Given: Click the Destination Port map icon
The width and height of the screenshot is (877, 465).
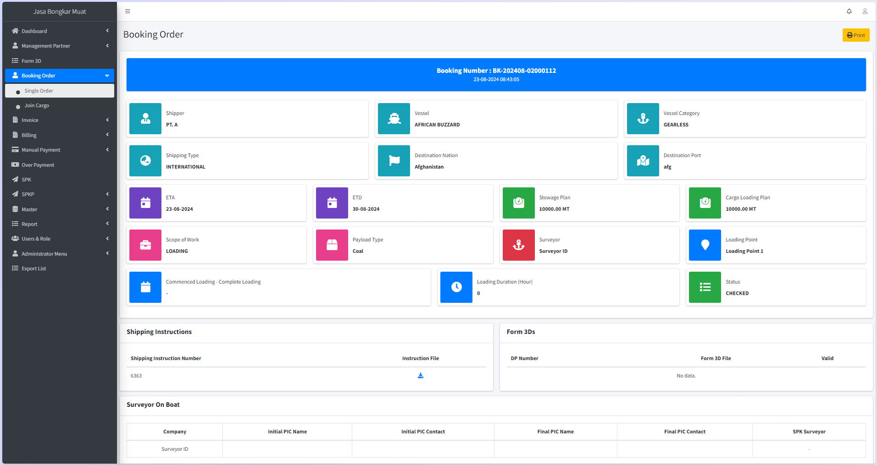Looking at the screenshot, I should click(x=643, y=161).
